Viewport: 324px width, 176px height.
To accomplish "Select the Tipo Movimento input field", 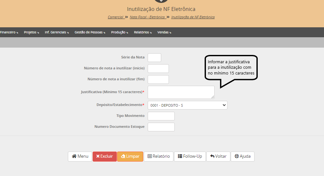I will pyautogui.click(x=161, y=116).
